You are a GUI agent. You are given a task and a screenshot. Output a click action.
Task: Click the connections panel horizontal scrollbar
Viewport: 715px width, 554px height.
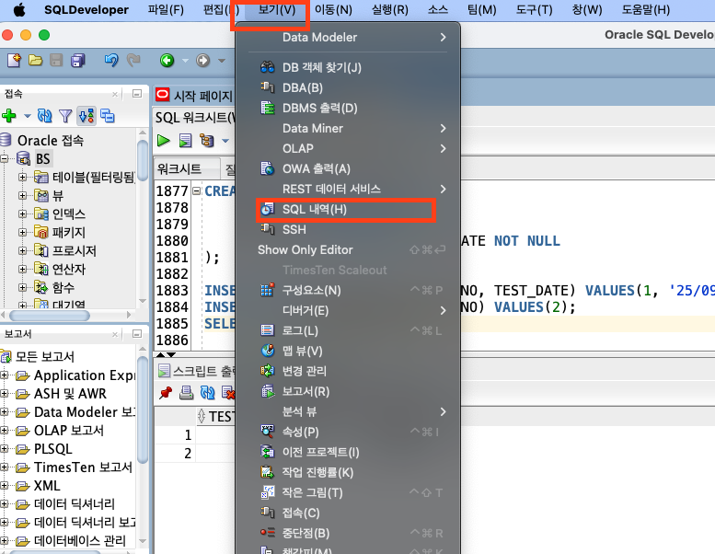[x=50, y=315]
